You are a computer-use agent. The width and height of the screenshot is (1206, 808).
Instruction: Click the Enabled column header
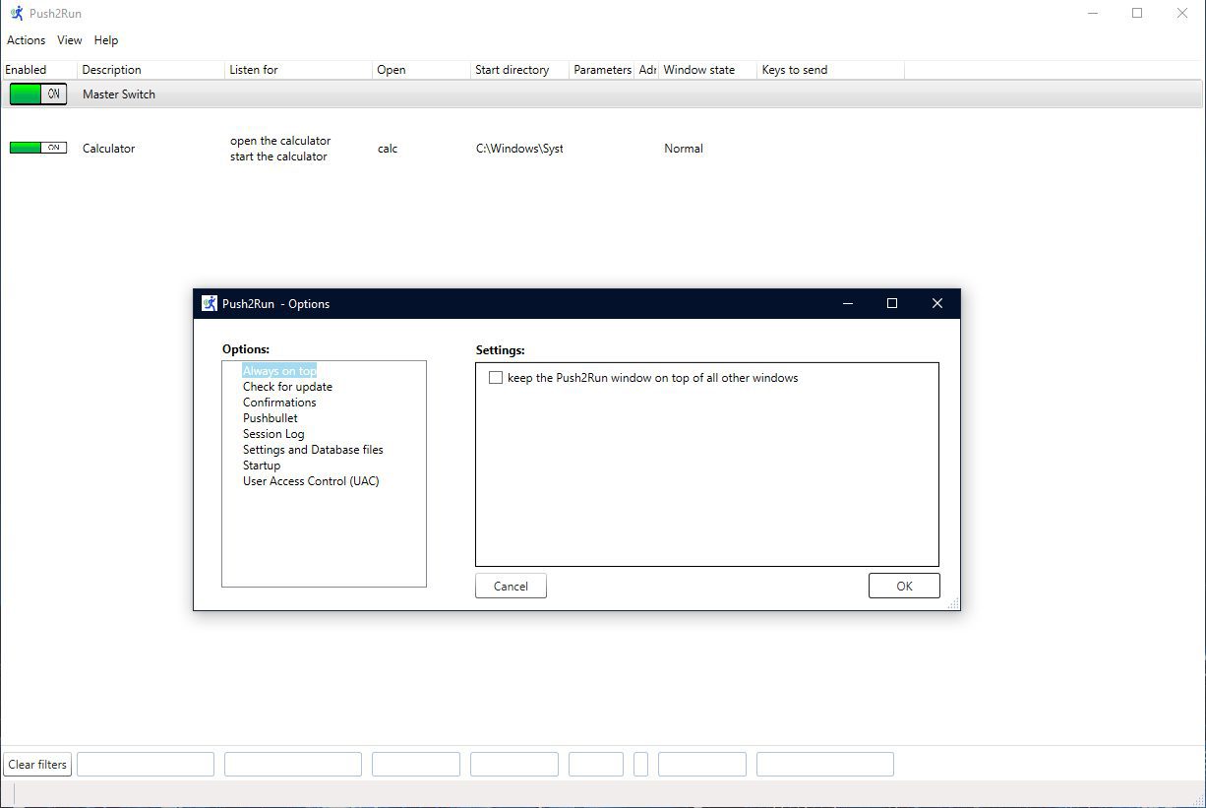pyautogui.click(x=39, y=70)
